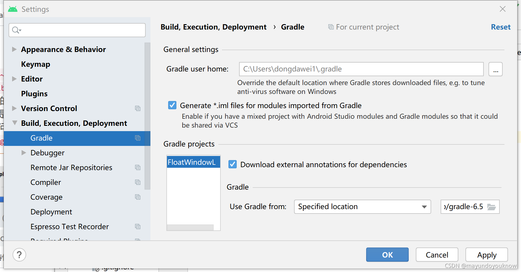Screen dimensions: 521x272
Task: Click the Gradle user home path field
Action: click(x=361, y=69)
